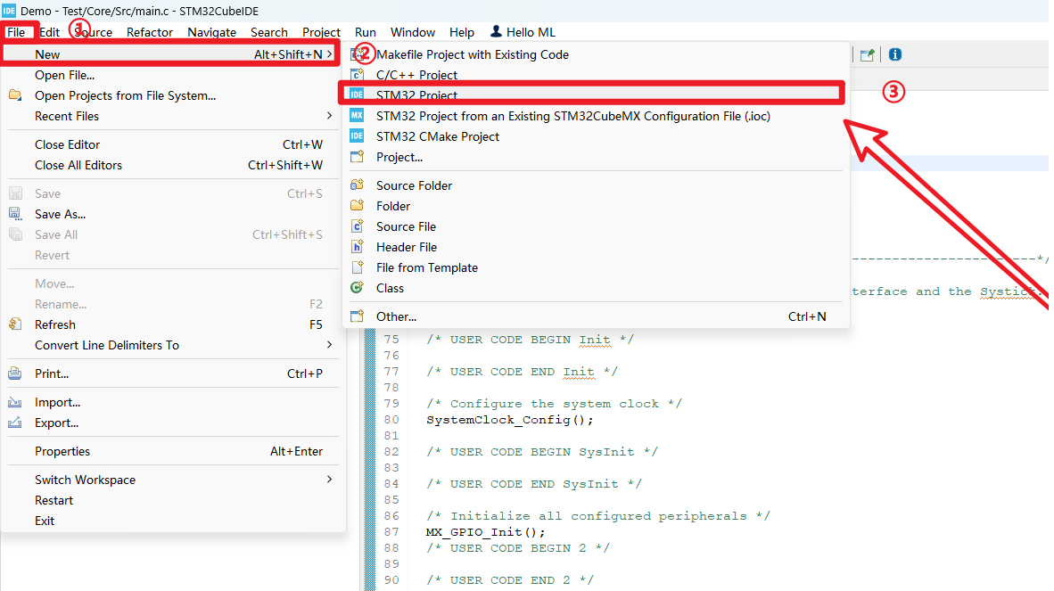Click the Source Folder icon
1054x591 pixels.
pos(357,185)
